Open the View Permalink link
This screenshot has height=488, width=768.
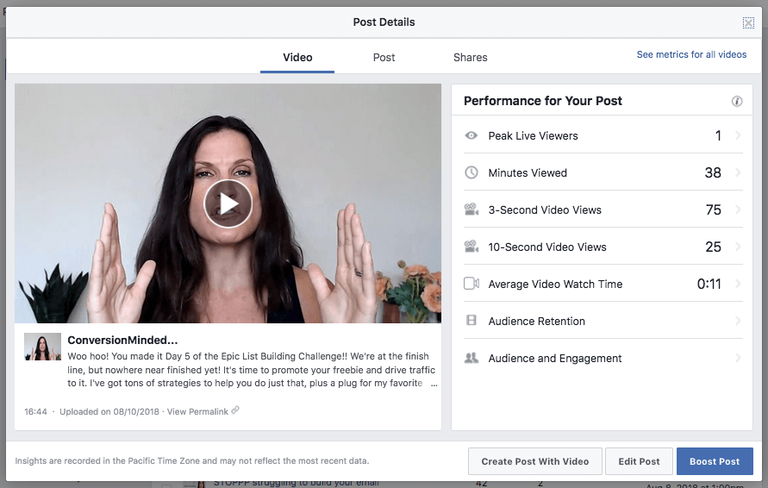(197, 411)
